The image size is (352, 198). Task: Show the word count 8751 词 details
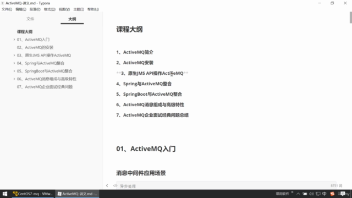pyautogui.click(x=336, y=186)
